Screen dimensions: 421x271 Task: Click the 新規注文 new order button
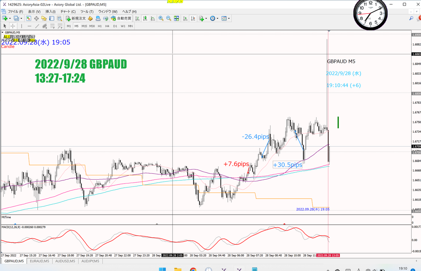pos(75,18)
